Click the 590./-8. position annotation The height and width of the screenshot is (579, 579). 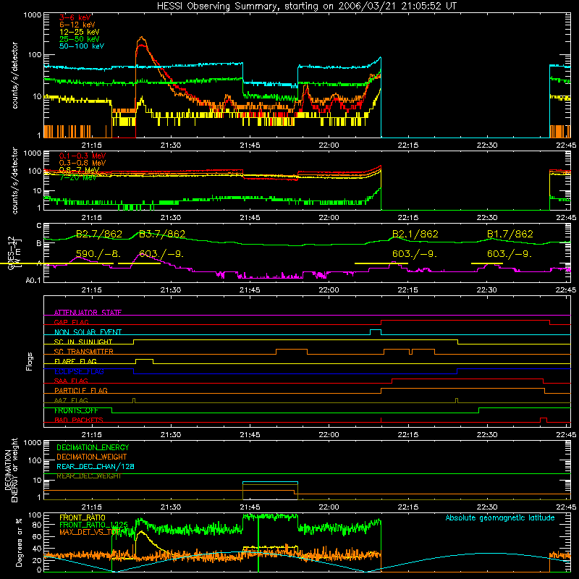[x=98, y=254]
